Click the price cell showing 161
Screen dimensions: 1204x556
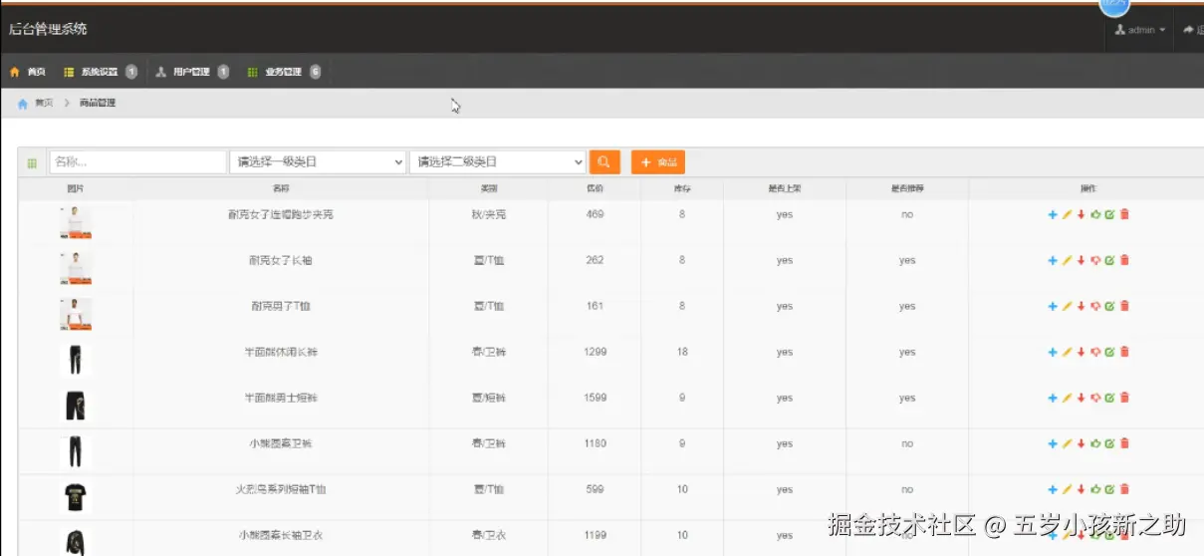click(595, 306)
